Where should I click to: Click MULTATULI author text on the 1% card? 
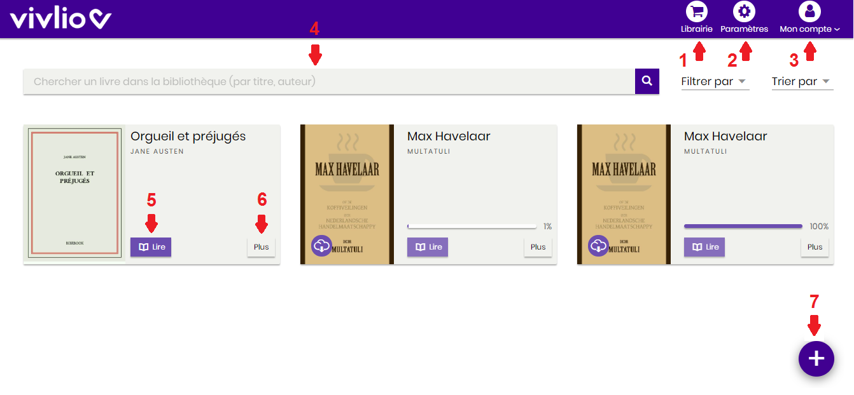tap(429, 152)
